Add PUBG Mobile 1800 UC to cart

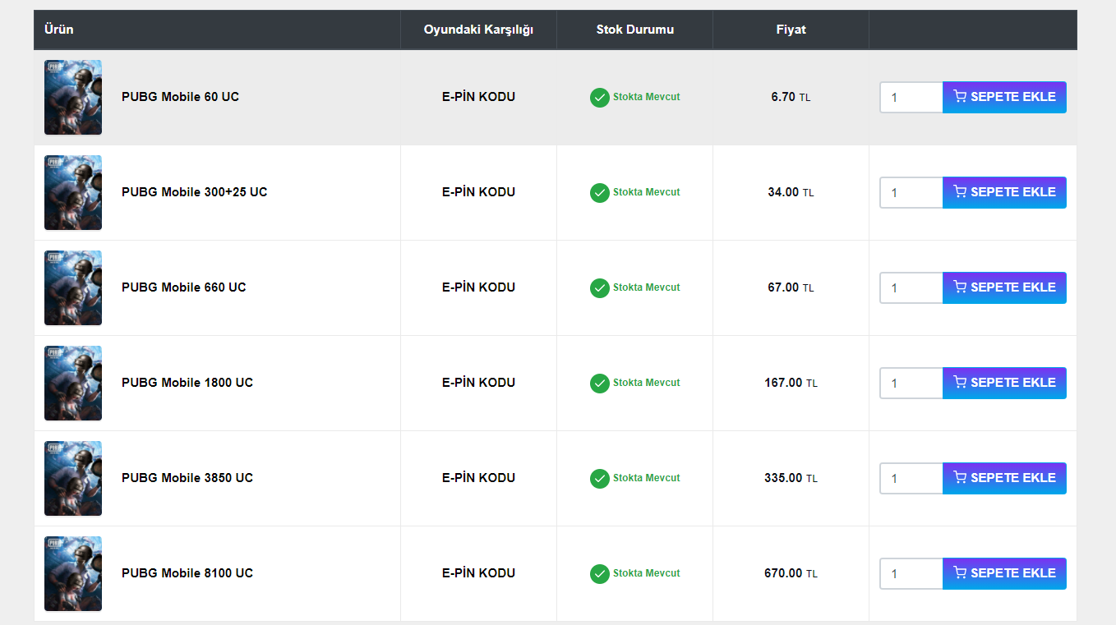point(1004,383)
